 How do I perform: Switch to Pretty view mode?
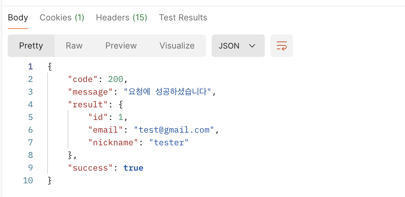(31, 46)
